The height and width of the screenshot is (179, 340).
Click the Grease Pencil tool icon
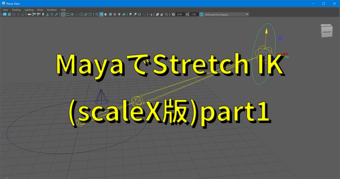57,14
